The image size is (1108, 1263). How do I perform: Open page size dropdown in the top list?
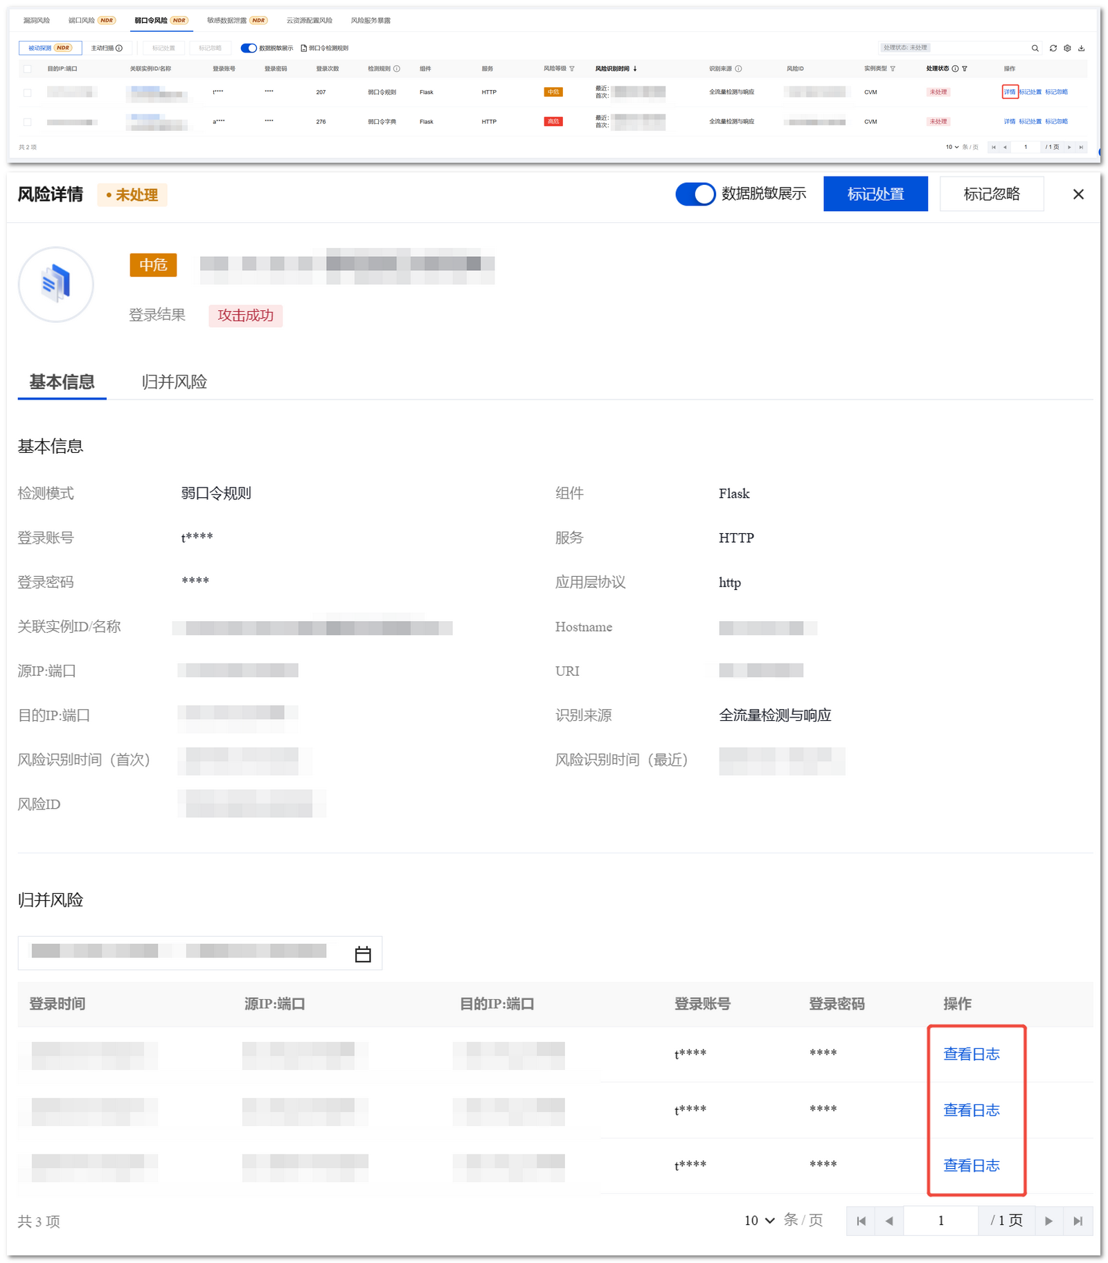(952, 147)
